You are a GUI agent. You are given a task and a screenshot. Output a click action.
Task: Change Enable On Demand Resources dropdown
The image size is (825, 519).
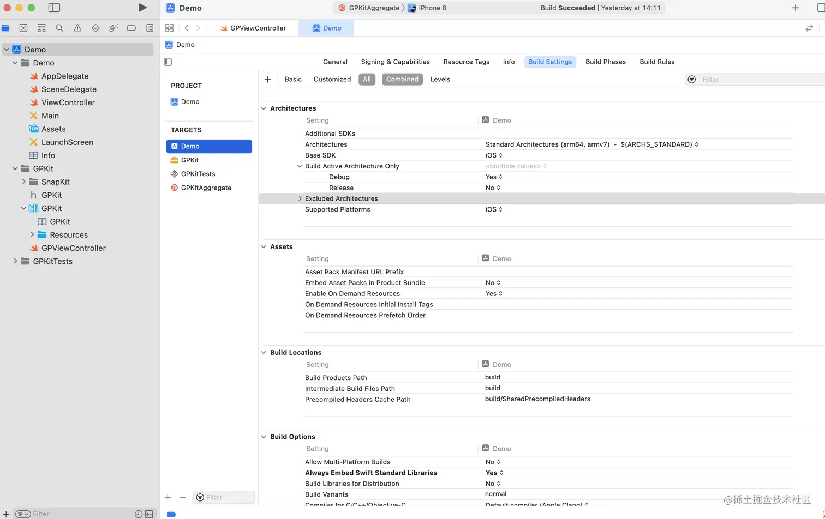(494, 294)
